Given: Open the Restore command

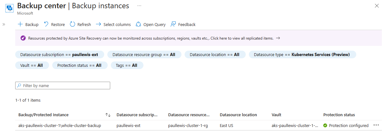Looking at the screenshot, I should coord(54,24).
